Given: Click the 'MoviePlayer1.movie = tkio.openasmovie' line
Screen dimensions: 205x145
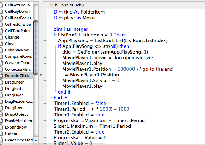Looking at the screenshot, I should (x=107, y=57).
